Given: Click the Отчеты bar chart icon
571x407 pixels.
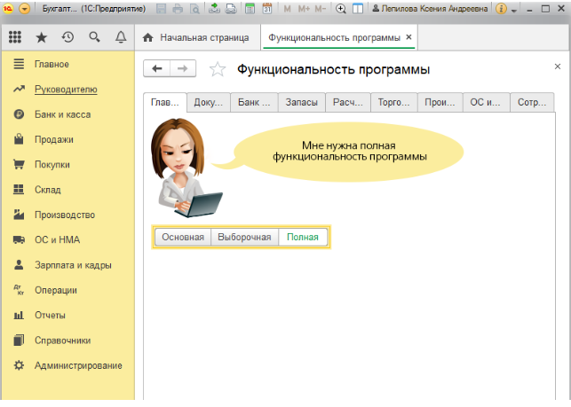Looking at the screenshot, I should click(x=19, y=315).
